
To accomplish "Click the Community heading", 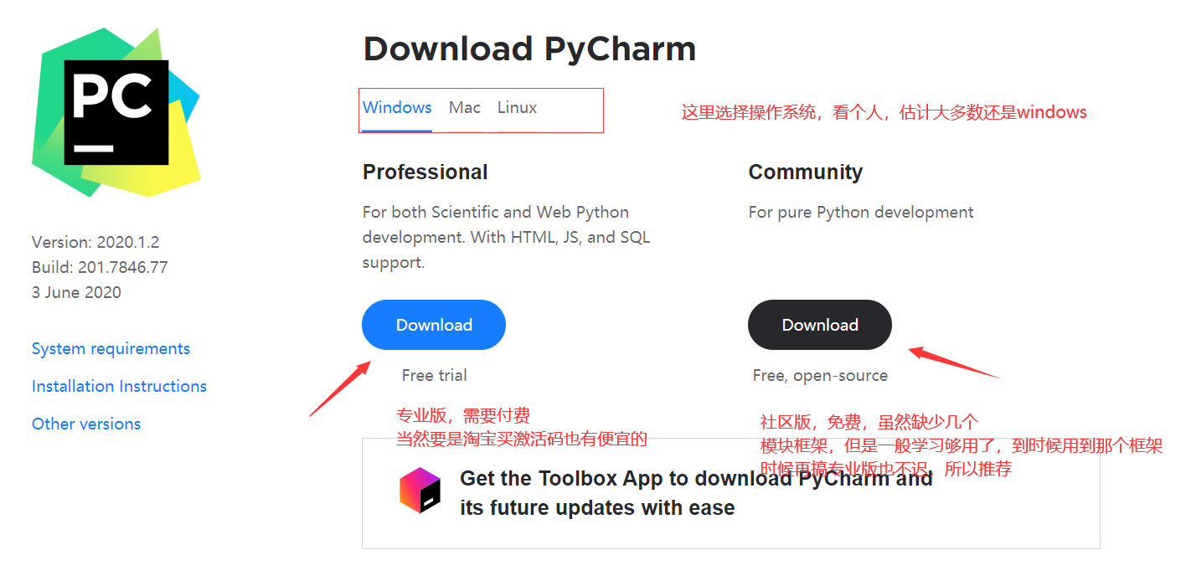I will click(x=805, y=172).
